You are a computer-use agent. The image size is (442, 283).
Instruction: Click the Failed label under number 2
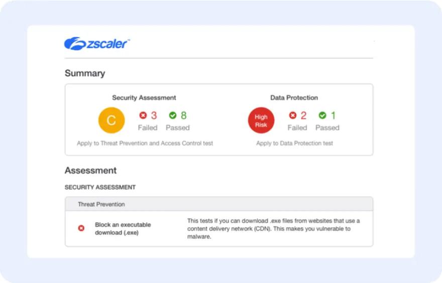point(297,127)
